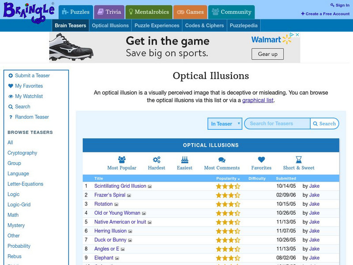Click the puzzle piece icon on Puzzles tab
Viewport: 353px width, 265px height.
(65, 11)
